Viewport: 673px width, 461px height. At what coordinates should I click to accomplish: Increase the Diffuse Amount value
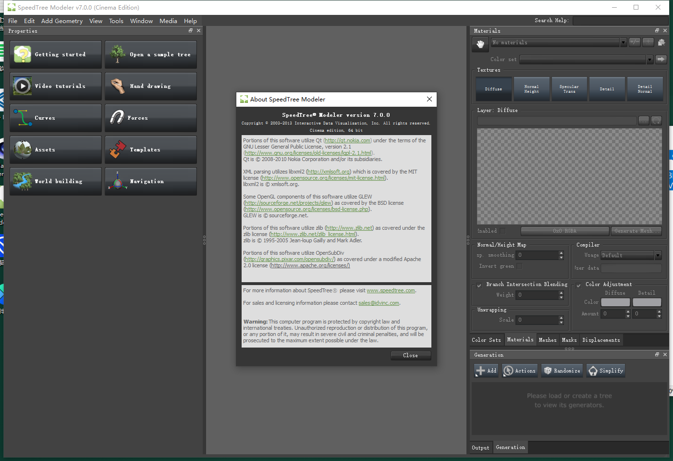[628, 311]
